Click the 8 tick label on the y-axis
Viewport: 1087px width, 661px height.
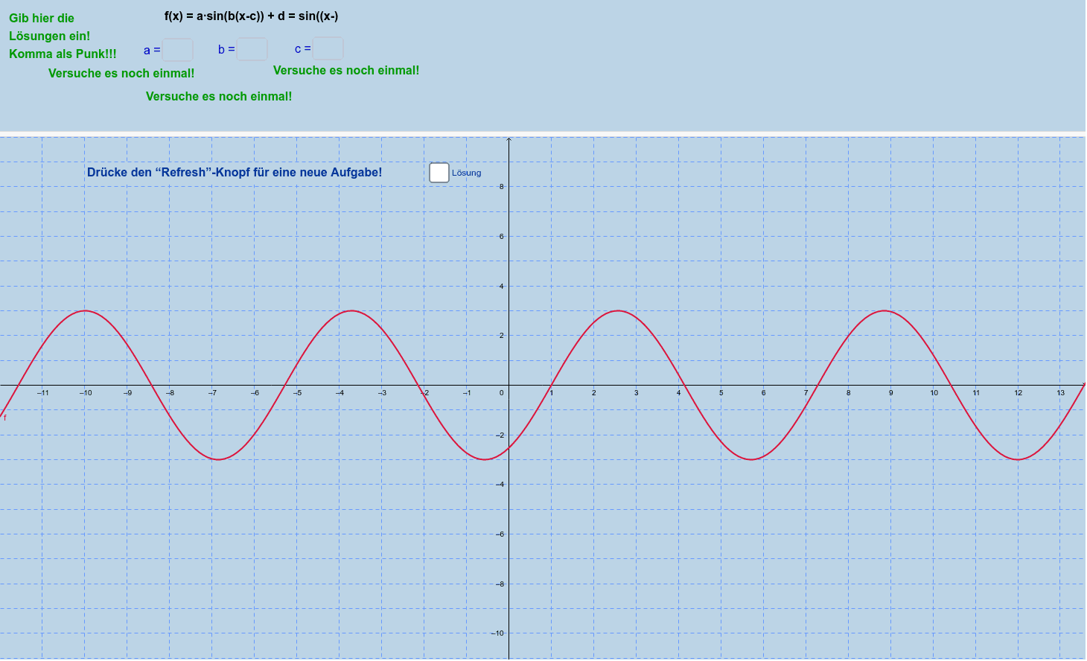[501, 187]
